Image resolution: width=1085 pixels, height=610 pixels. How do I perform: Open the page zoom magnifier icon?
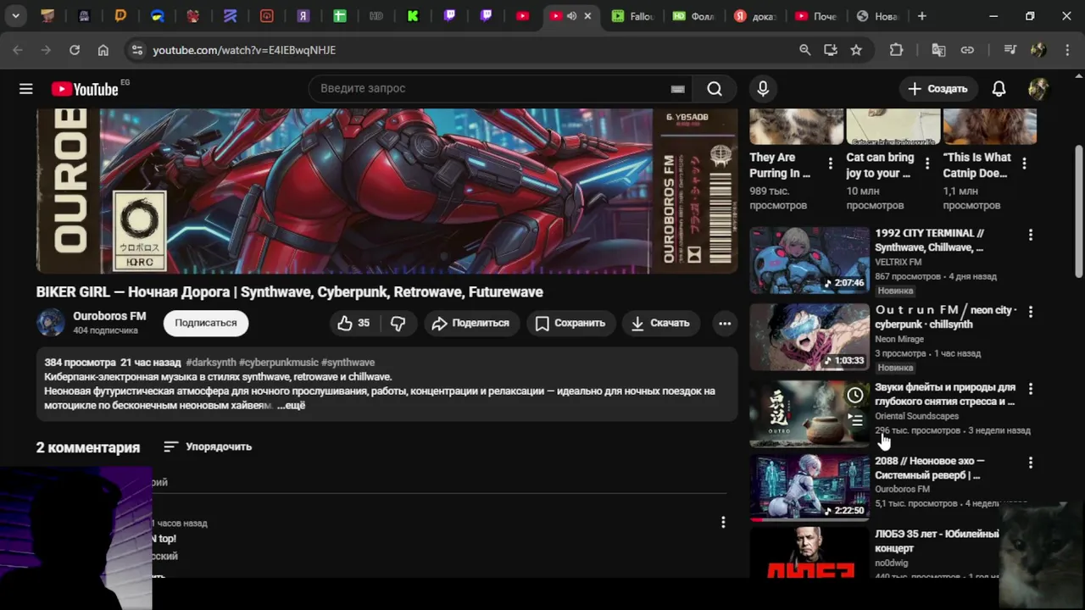pyautogui.click(x=804, y=50)
